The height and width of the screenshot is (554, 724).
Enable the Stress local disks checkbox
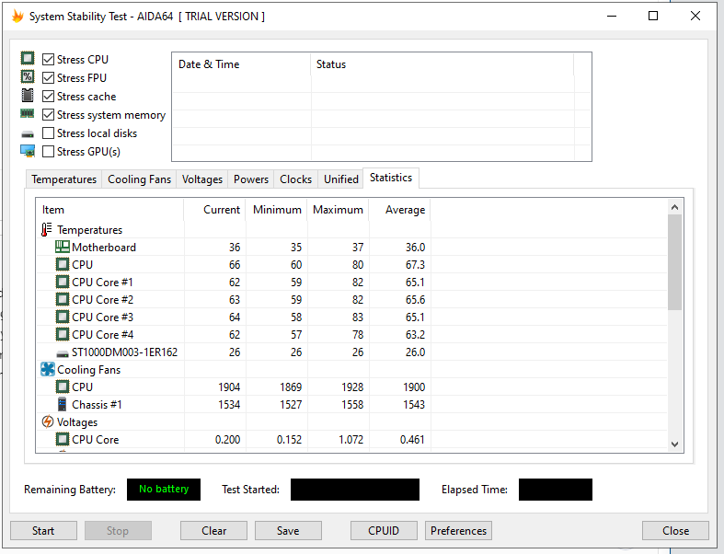click(x=48, y=133)
